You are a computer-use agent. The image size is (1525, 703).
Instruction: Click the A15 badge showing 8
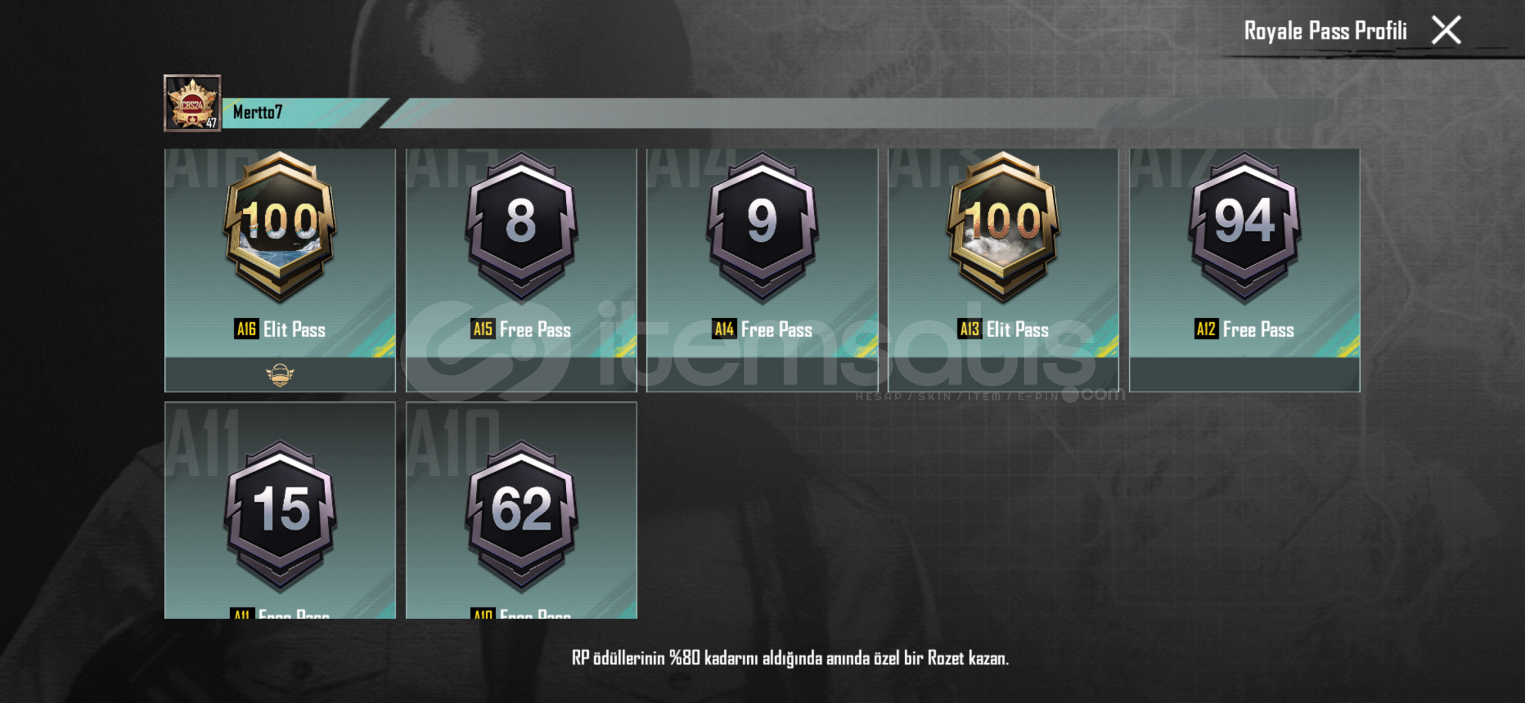coord(521,227)
